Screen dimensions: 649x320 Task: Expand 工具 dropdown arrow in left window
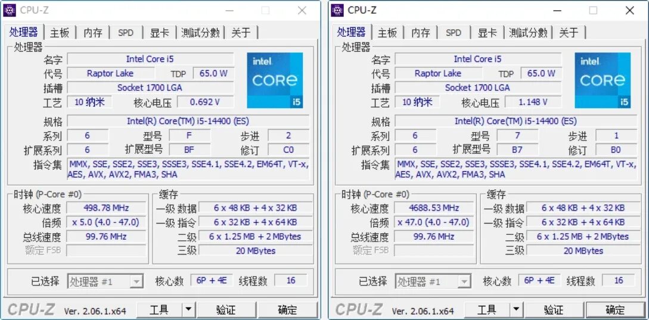[x=188, y=310]
